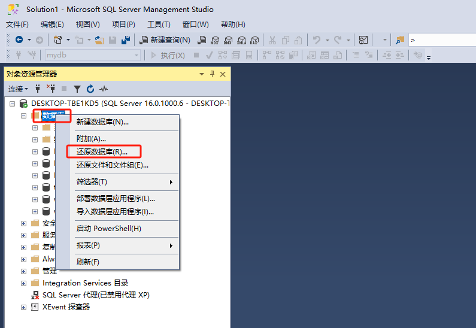Open the 筛选器(T) submenu
The height and width of the screenshot is (328, 476).
coord(125,182)
